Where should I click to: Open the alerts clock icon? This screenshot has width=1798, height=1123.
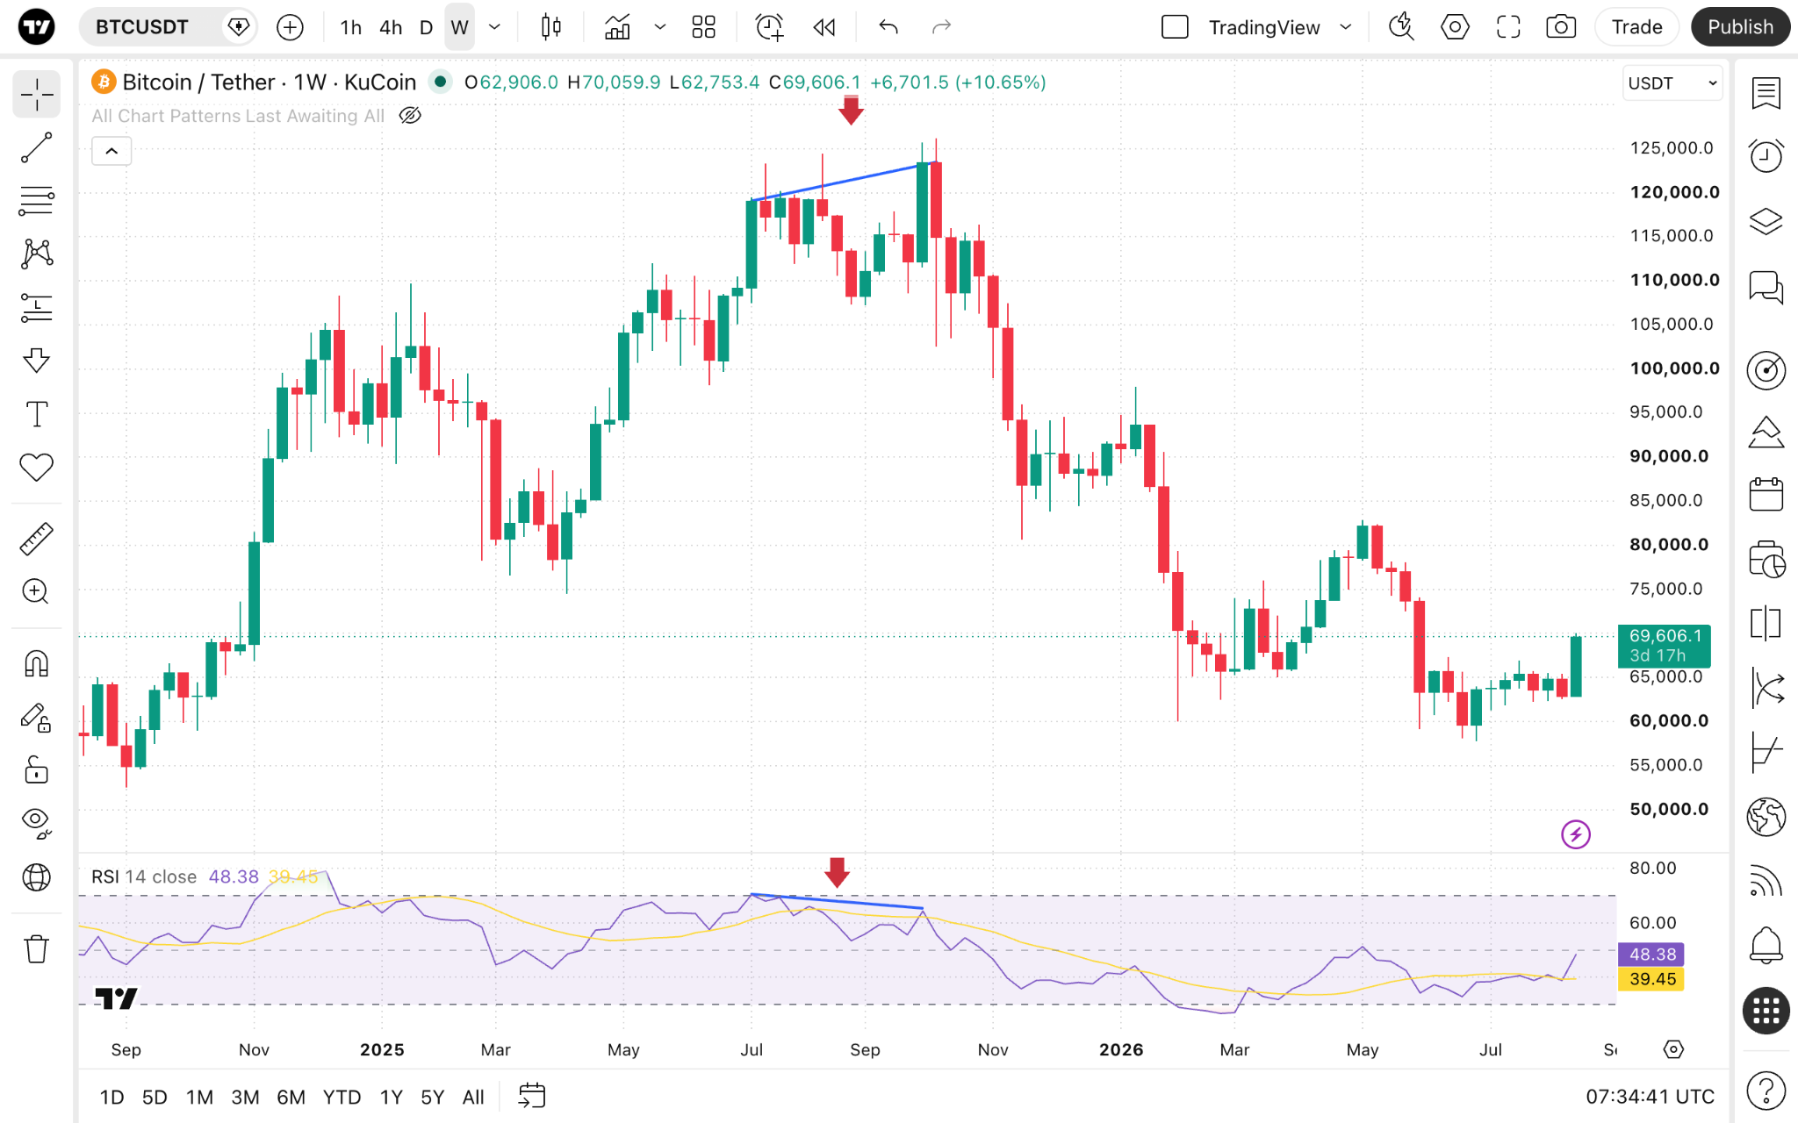pyautogui.click(x=1766, y=156)
